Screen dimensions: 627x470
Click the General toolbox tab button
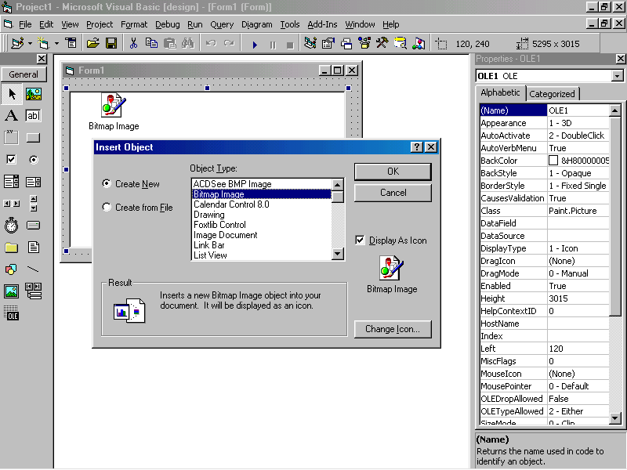coord(24,74)
